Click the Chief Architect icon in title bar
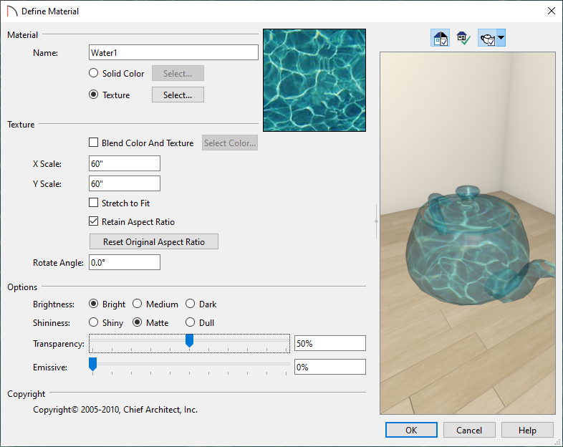The image size is (563, 447). [12, 11]
